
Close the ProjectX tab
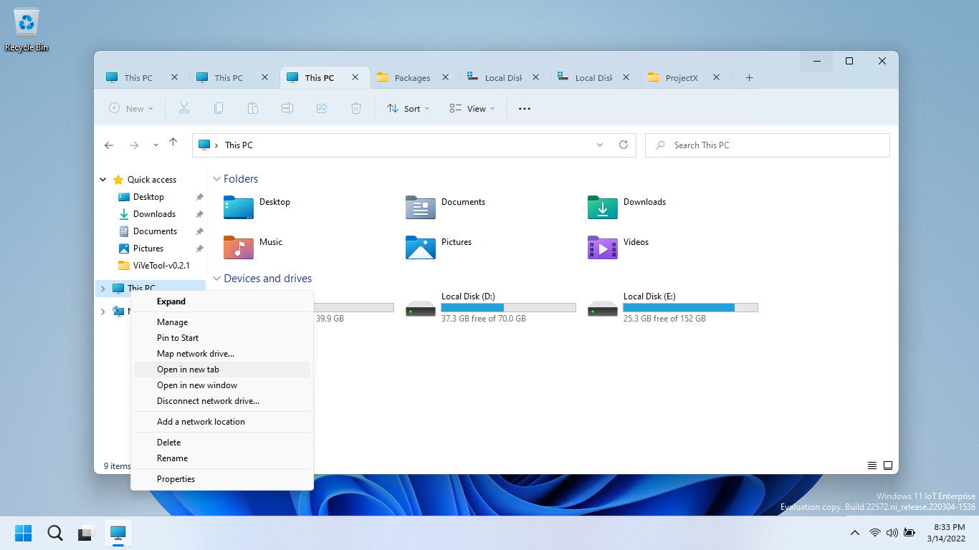tap(716, 77)
